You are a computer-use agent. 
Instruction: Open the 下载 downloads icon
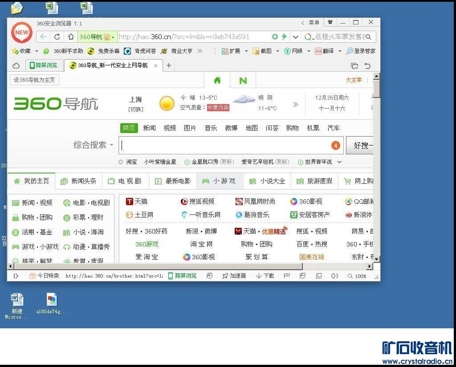click(259, 276)
